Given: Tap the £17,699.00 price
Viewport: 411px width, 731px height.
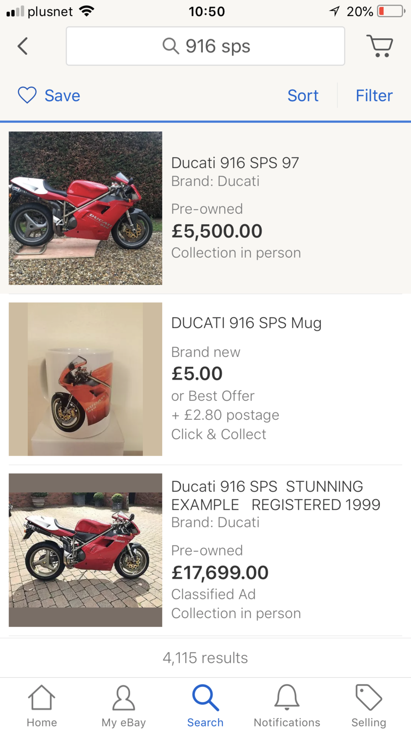Looking at the screenshot, I should [x=220, y=572].
